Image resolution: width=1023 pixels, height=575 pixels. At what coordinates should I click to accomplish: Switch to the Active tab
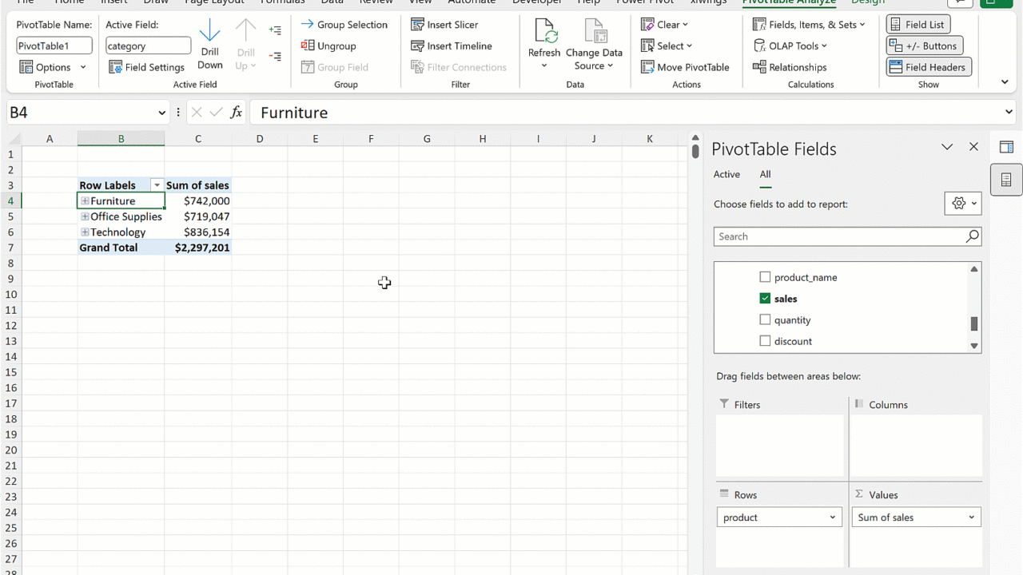(x=726, y=174)
